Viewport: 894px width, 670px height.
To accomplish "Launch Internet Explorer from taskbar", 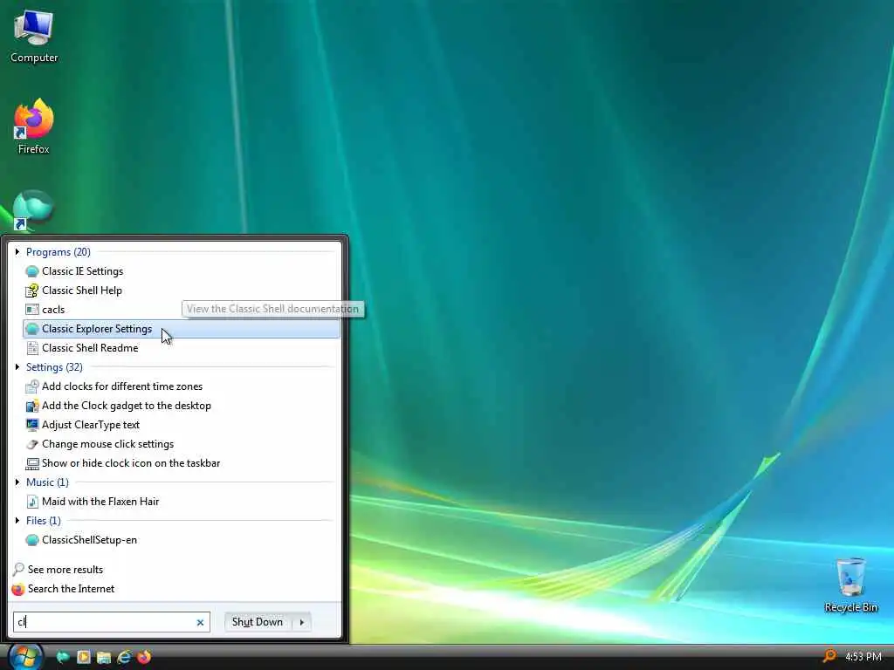I will [x=124, y=657].
